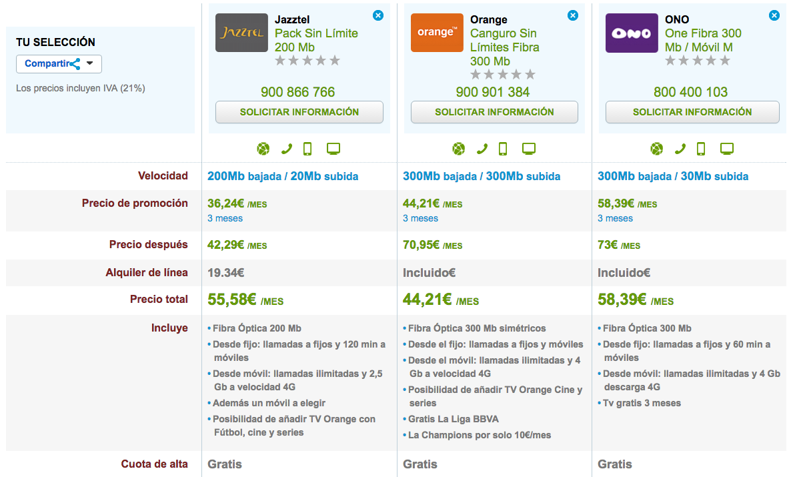The width and height of the screenshot is (789, 477).
Task: Click ONO landline phone icon
Action: [680, 149]
